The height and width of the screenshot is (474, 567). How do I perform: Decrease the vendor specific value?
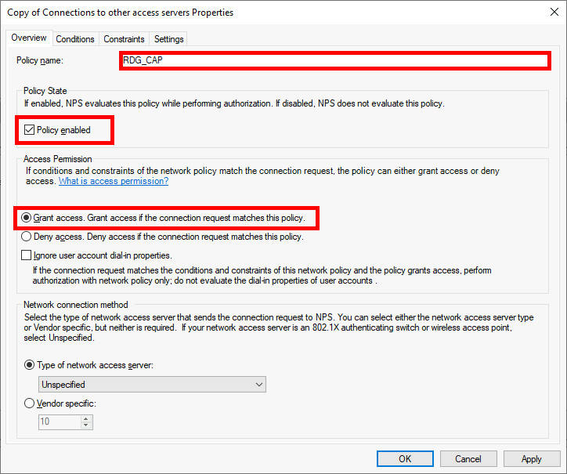click(x=86, y=425)
